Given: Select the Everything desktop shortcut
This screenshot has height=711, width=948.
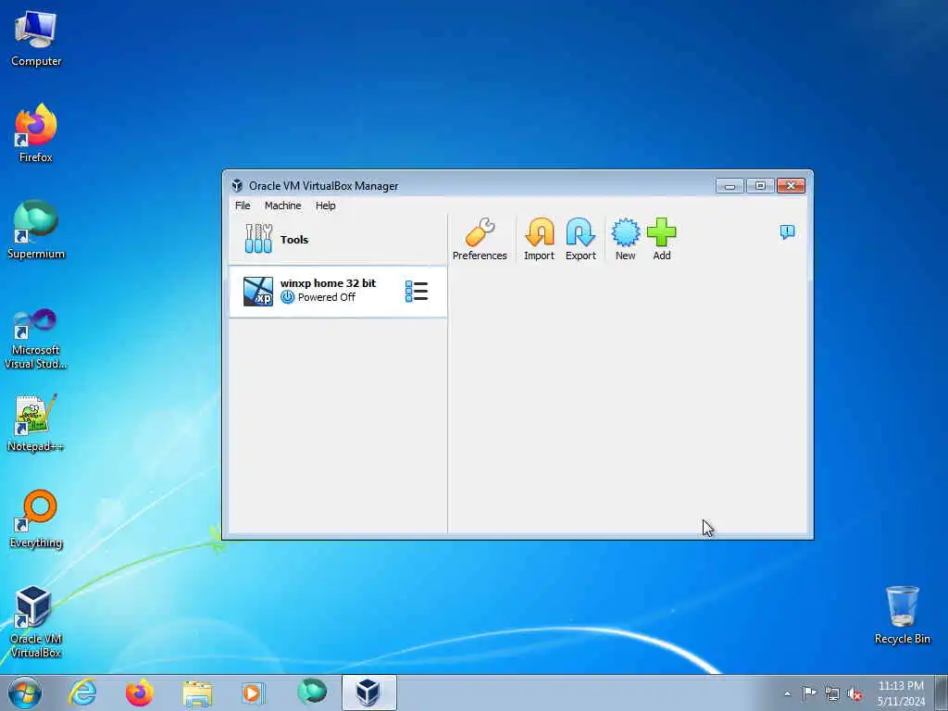Looking at the screenshot, I should (x=36, y=519).
